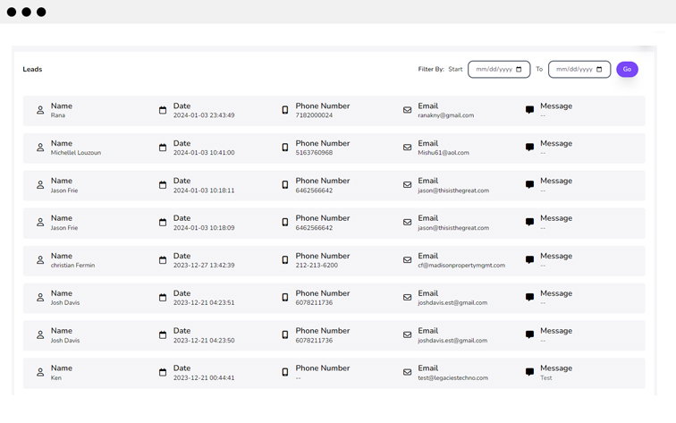The height and width of the screenshot is (423, 676).
Task: Click inside the To date field
Action: 572,70
